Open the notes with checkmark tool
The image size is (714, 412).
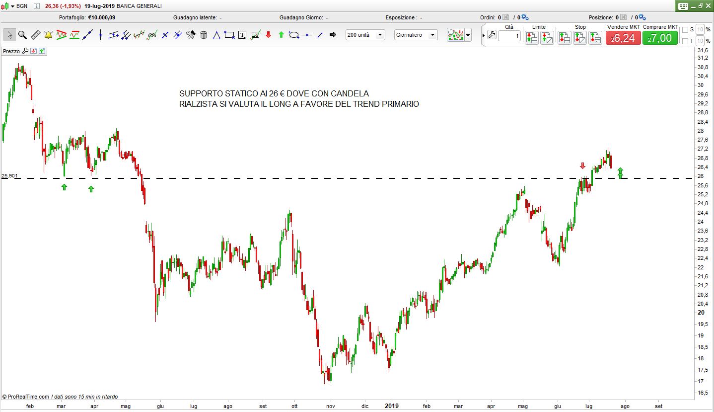(x=255, y=35)
